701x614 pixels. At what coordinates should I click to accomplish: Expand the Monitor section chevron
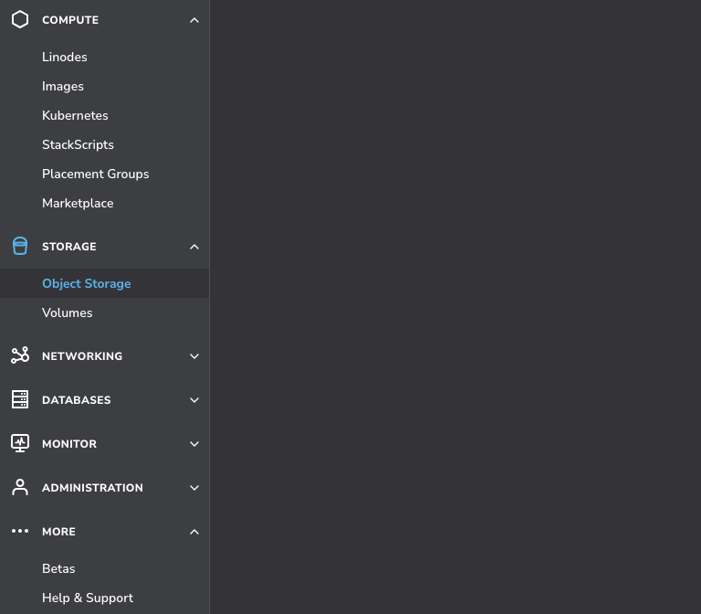pos(194,444)
